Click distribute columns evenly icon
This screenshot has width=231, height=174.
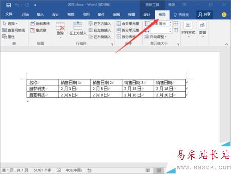pyautogui.click(x=176, y=30)
